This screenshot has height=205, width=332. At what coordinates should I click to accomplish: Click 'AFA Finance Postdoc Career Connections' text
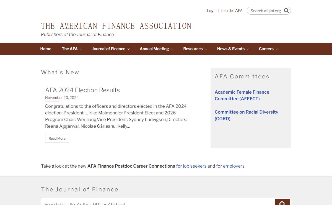pos(131,166)
